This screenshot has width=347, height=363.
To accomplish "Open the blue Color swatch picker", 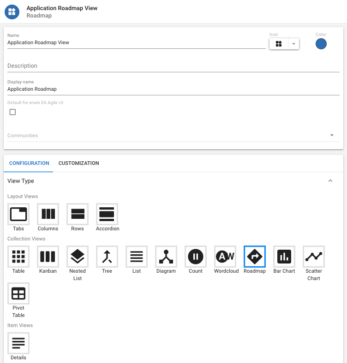I will pos(321,44).
